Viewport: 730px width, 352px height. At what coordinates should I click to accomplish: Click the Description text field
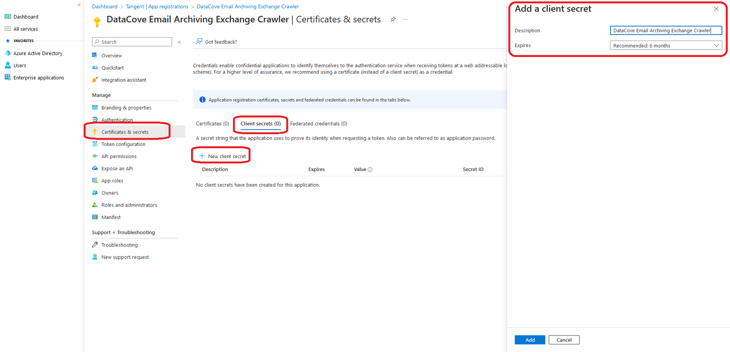(x=666, y=31)
